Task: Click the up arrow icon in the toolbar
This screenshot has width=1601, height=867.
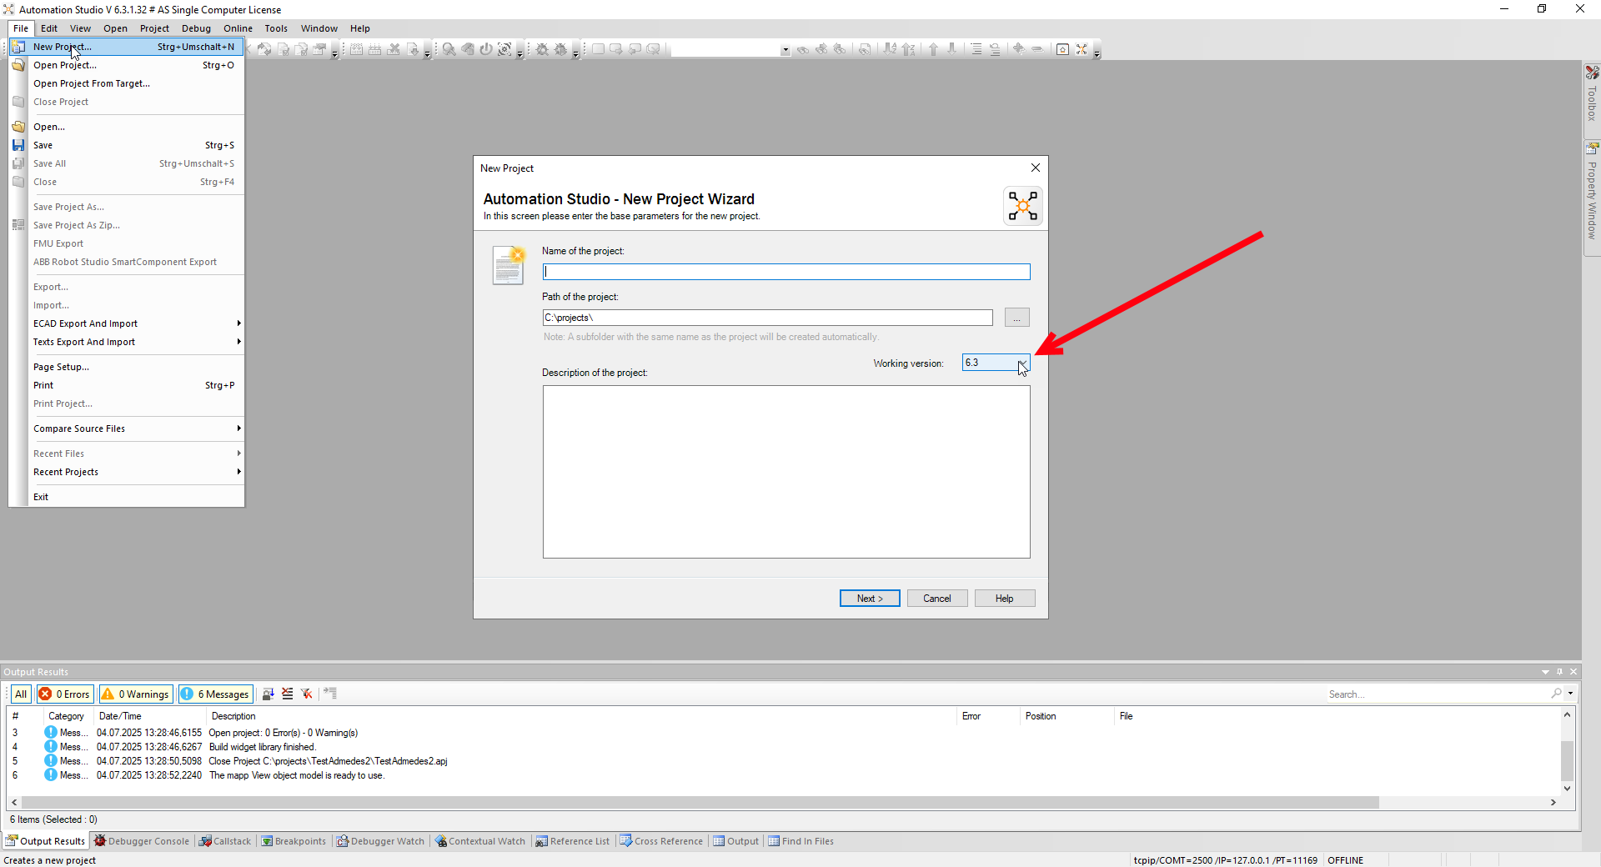Action: tap(933, 49)
